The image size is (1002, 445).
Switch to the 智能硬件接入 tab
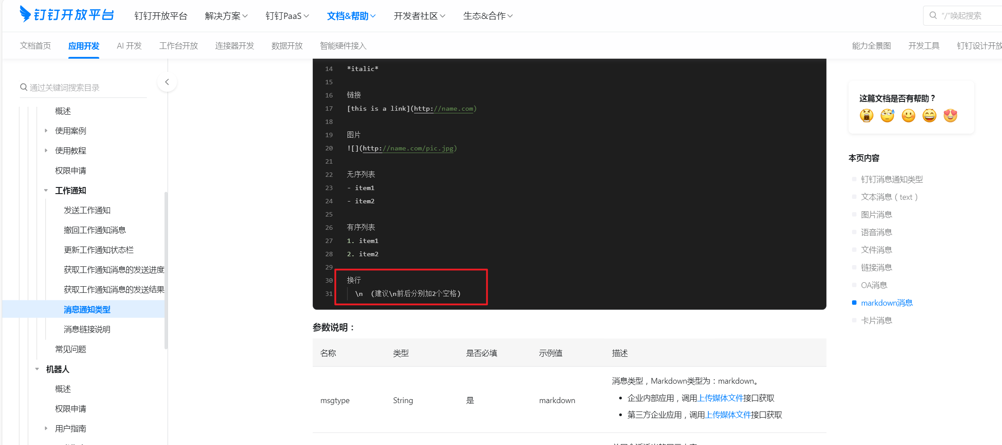(343, 46)
